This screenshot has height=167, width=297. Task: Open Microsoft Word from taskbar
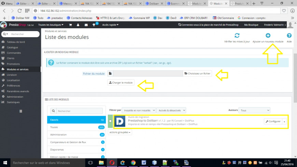click(x=144, y=163)
